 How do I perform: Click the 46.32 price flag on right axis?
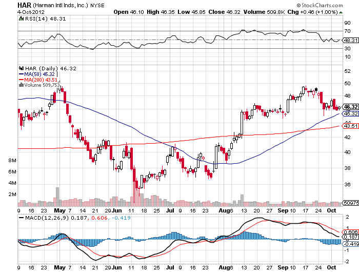(x=350, y=107)
